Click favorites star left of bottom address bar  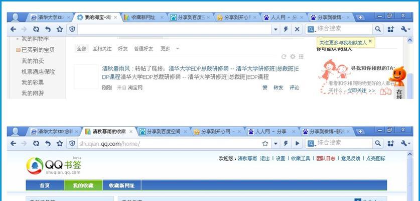click(x=60, y=143)
